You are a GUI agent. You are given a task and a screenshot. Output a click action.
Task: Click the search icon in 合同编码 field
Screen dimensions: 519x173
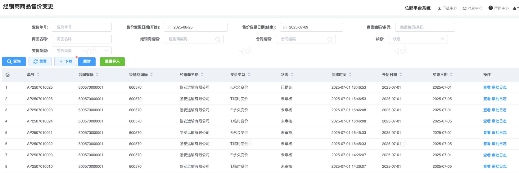(x=330, y=39)
